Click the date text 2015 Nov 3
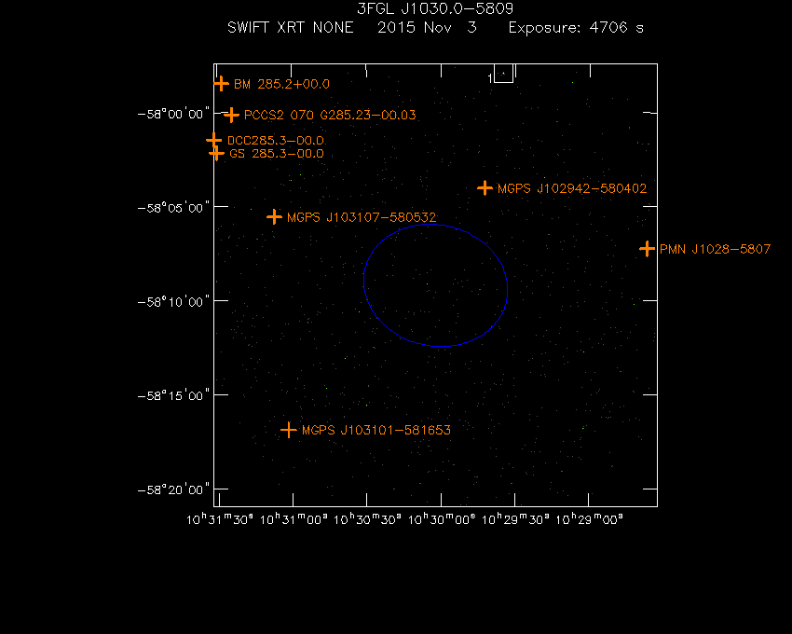The height and width of the screenshot is (634, 792). pos(427,27)
